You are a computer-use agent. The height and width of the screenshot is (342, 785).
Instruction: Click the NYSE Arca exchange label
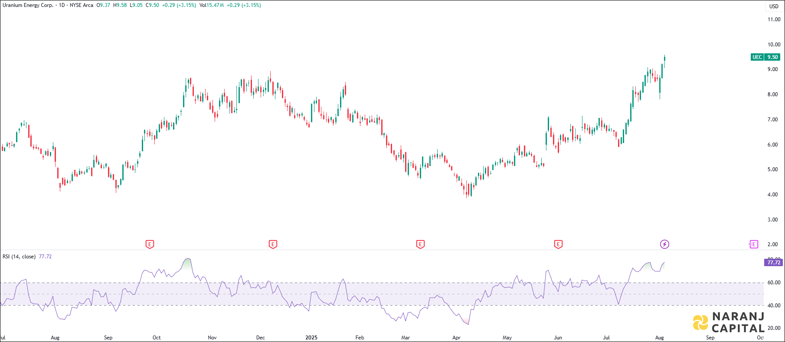coord(82,5)
